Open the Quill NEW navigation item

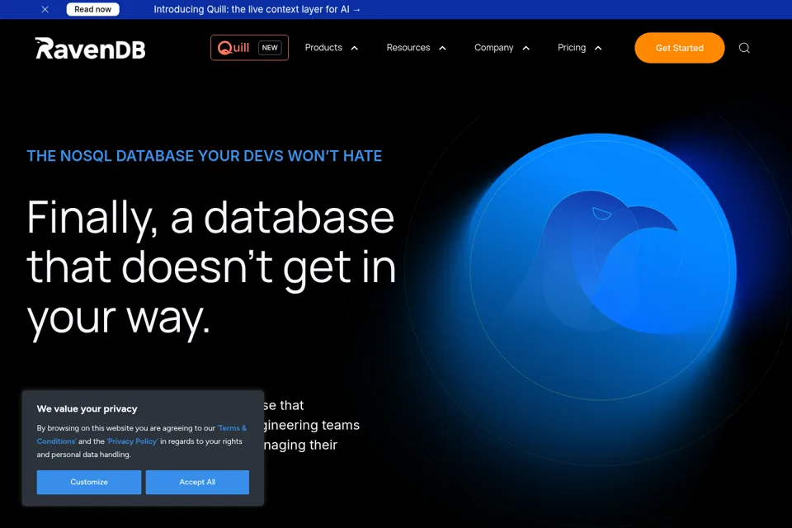[x=249, y=48]
